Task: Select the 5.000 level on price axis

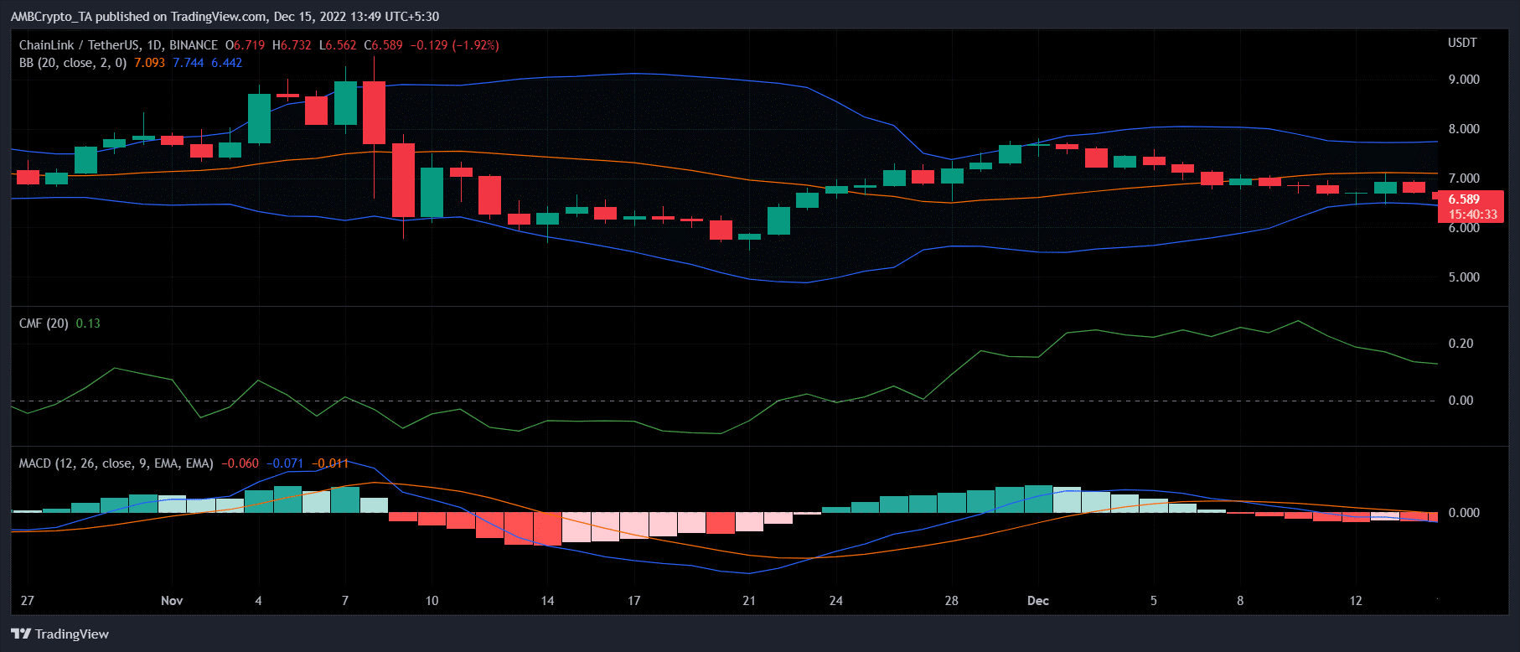Action: [x=1463, y=277]
